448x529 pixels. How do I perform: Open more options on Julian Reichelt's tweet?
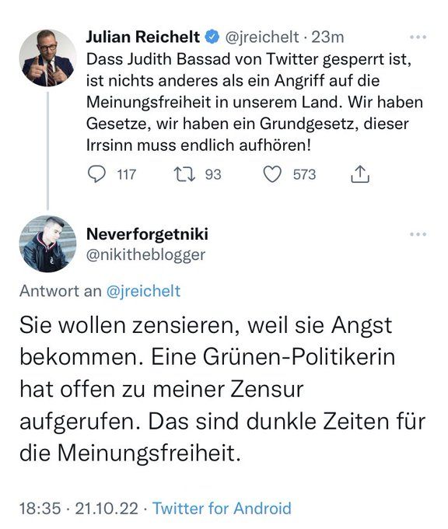click(x=418, y=37)
